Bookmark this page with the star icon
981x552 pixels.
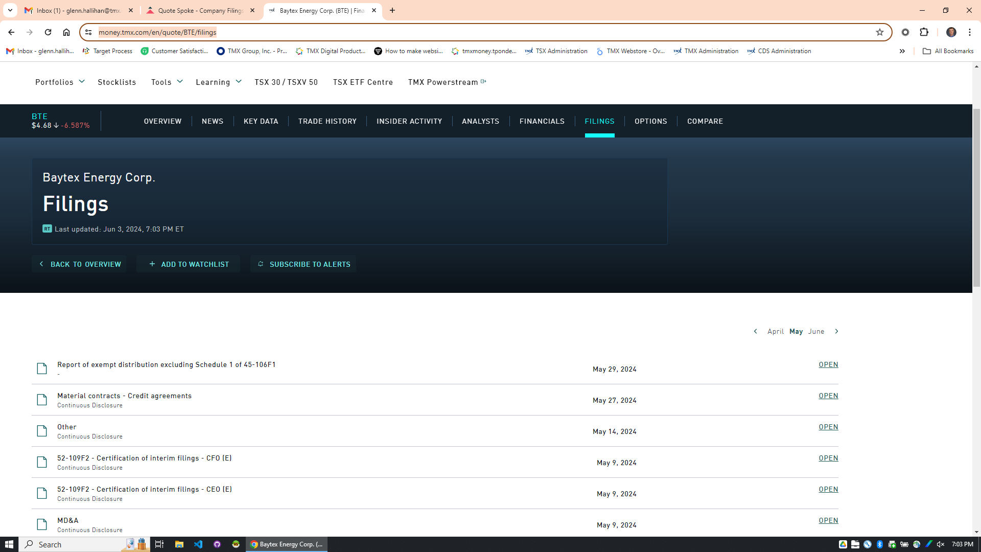click(x=879, y=32)
